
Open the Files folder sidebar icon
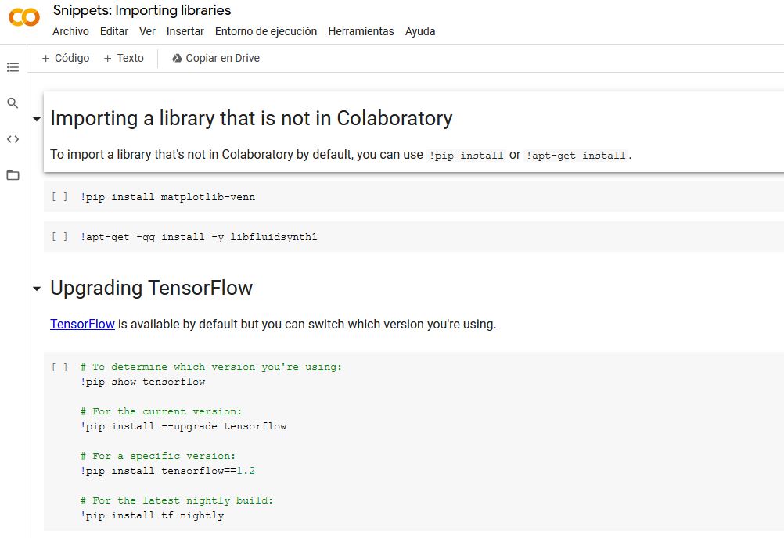click(x=13, y=175)
